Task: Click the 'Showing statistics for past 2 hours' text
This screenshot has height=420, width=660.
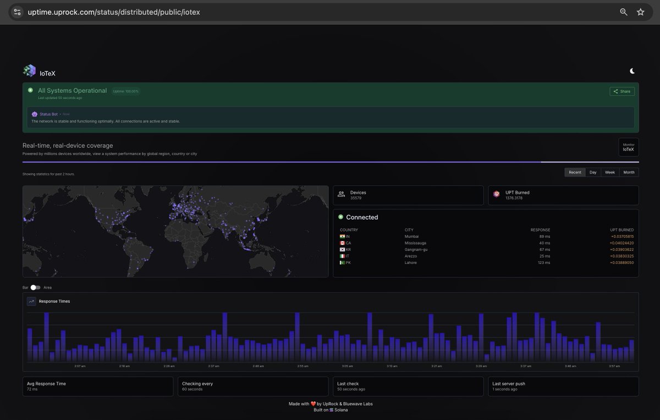Action: coord(48,174)
